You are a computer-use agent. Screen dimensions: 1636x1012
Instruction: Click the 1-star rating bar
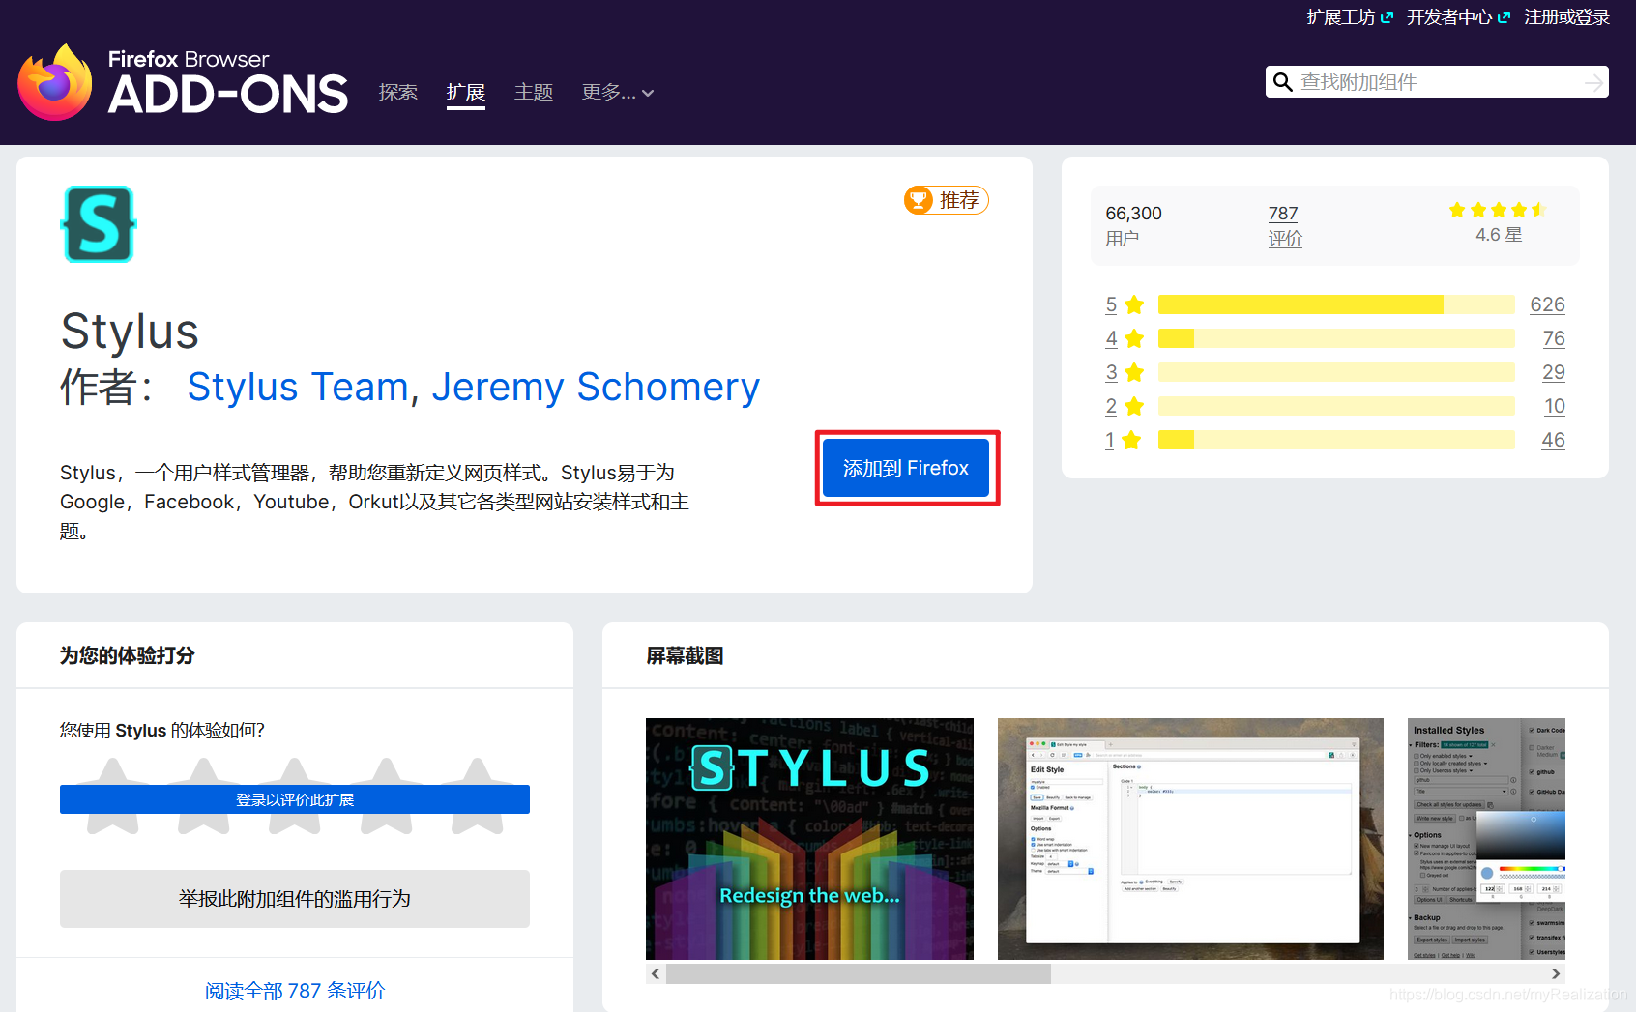pyautogui.click(x=1336, y=440)
